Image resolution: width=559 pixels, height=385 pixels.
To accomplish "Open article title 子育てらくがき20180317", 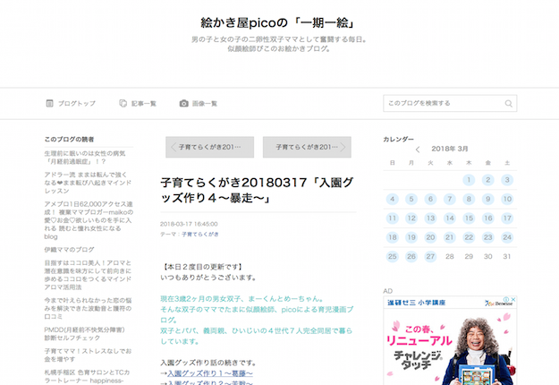I will (x=257, y=190).
